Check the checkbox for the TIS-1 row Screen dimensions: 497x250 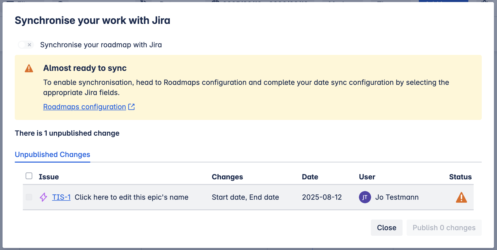coord(29,197)
